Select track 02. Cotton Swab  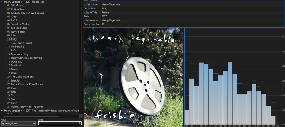16,9
